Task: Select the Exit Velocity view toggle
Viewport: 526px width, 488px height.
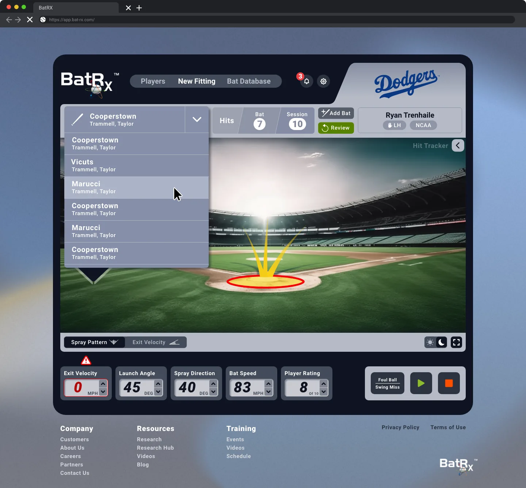Action: tap(156, 342)
